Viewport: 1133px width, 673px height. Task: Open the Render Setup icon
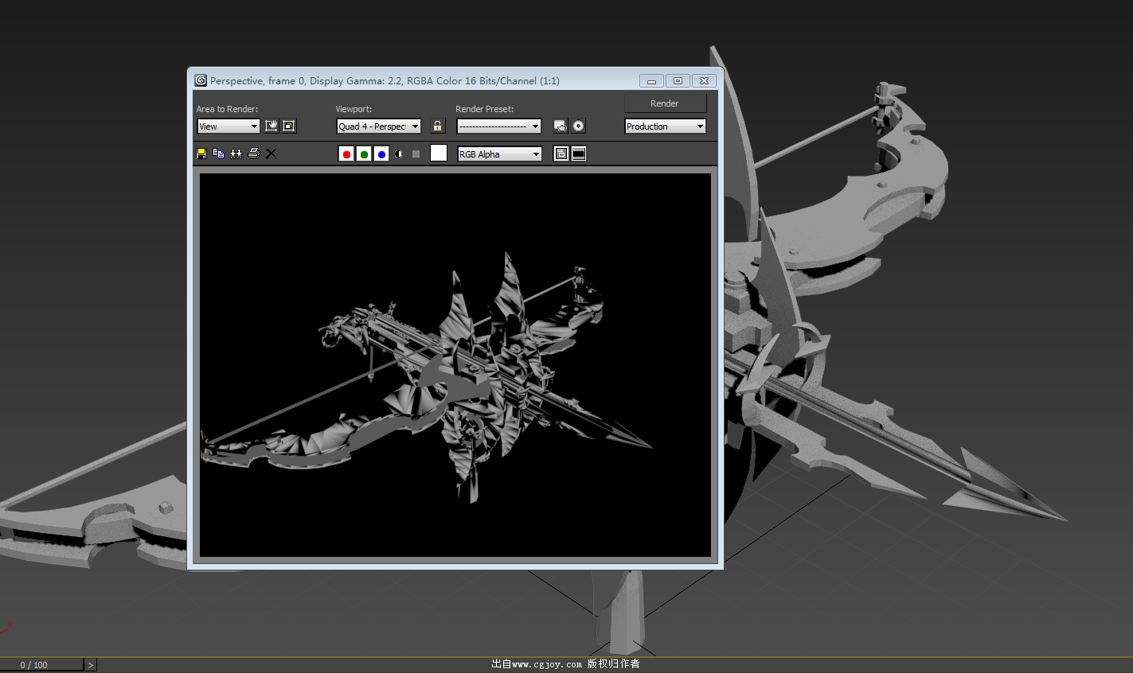[x=561, y=126]
